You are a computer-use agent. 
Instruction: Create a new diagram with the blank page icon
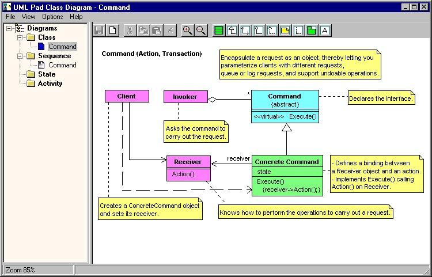113,31
